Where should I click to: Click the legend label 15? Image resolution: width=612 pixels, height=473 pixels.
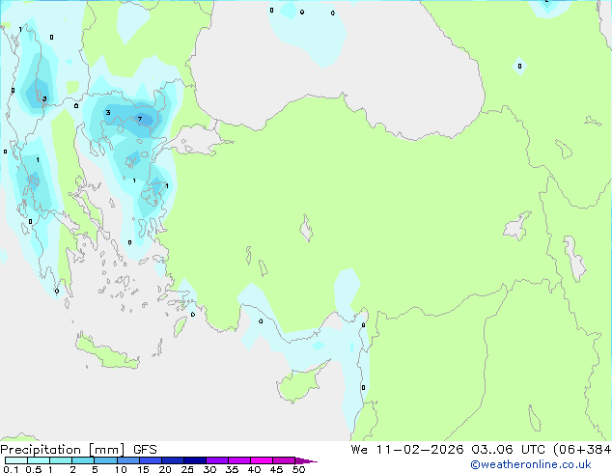(x=143, y=469)
